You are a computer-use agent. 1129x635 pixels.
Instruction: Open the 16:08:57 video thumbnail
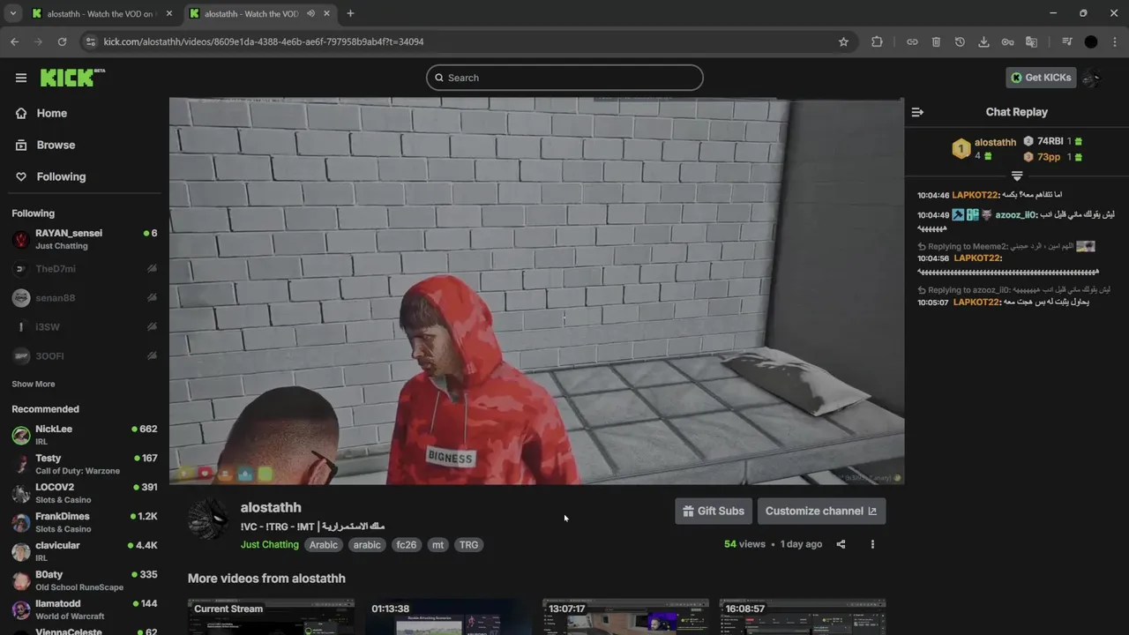coord(803,617)
